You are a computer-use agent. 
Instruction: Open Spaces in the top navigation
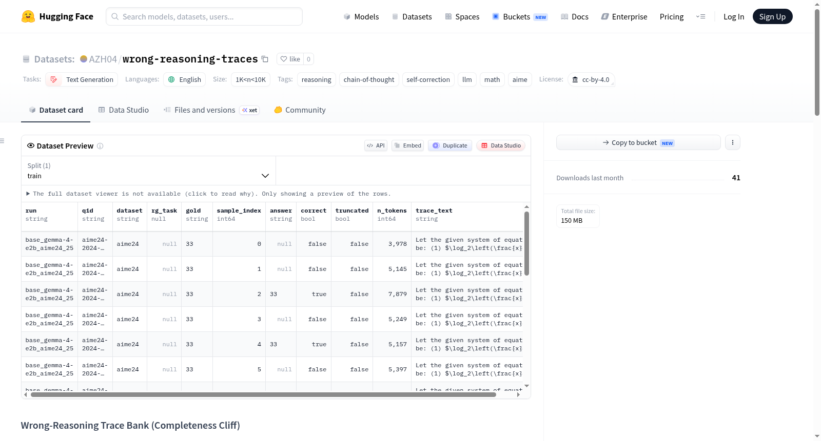(462, 16)
